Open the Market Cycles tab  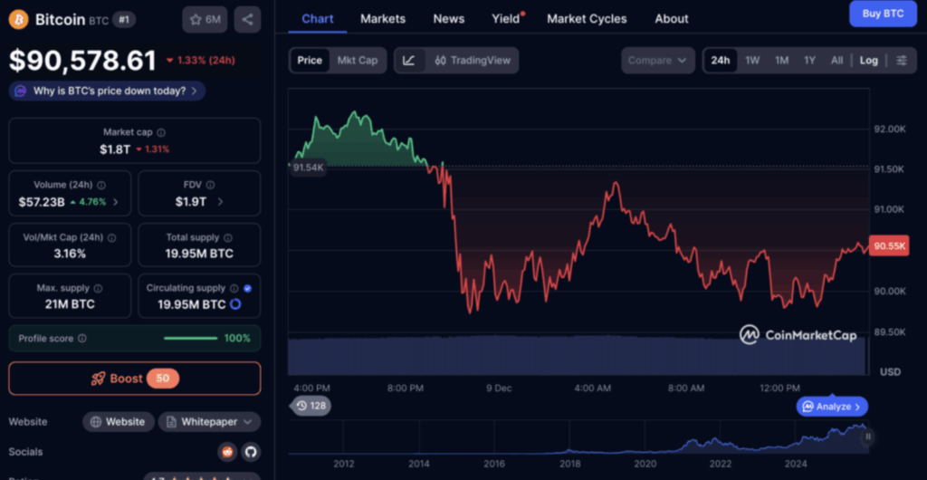coord(587,18)
